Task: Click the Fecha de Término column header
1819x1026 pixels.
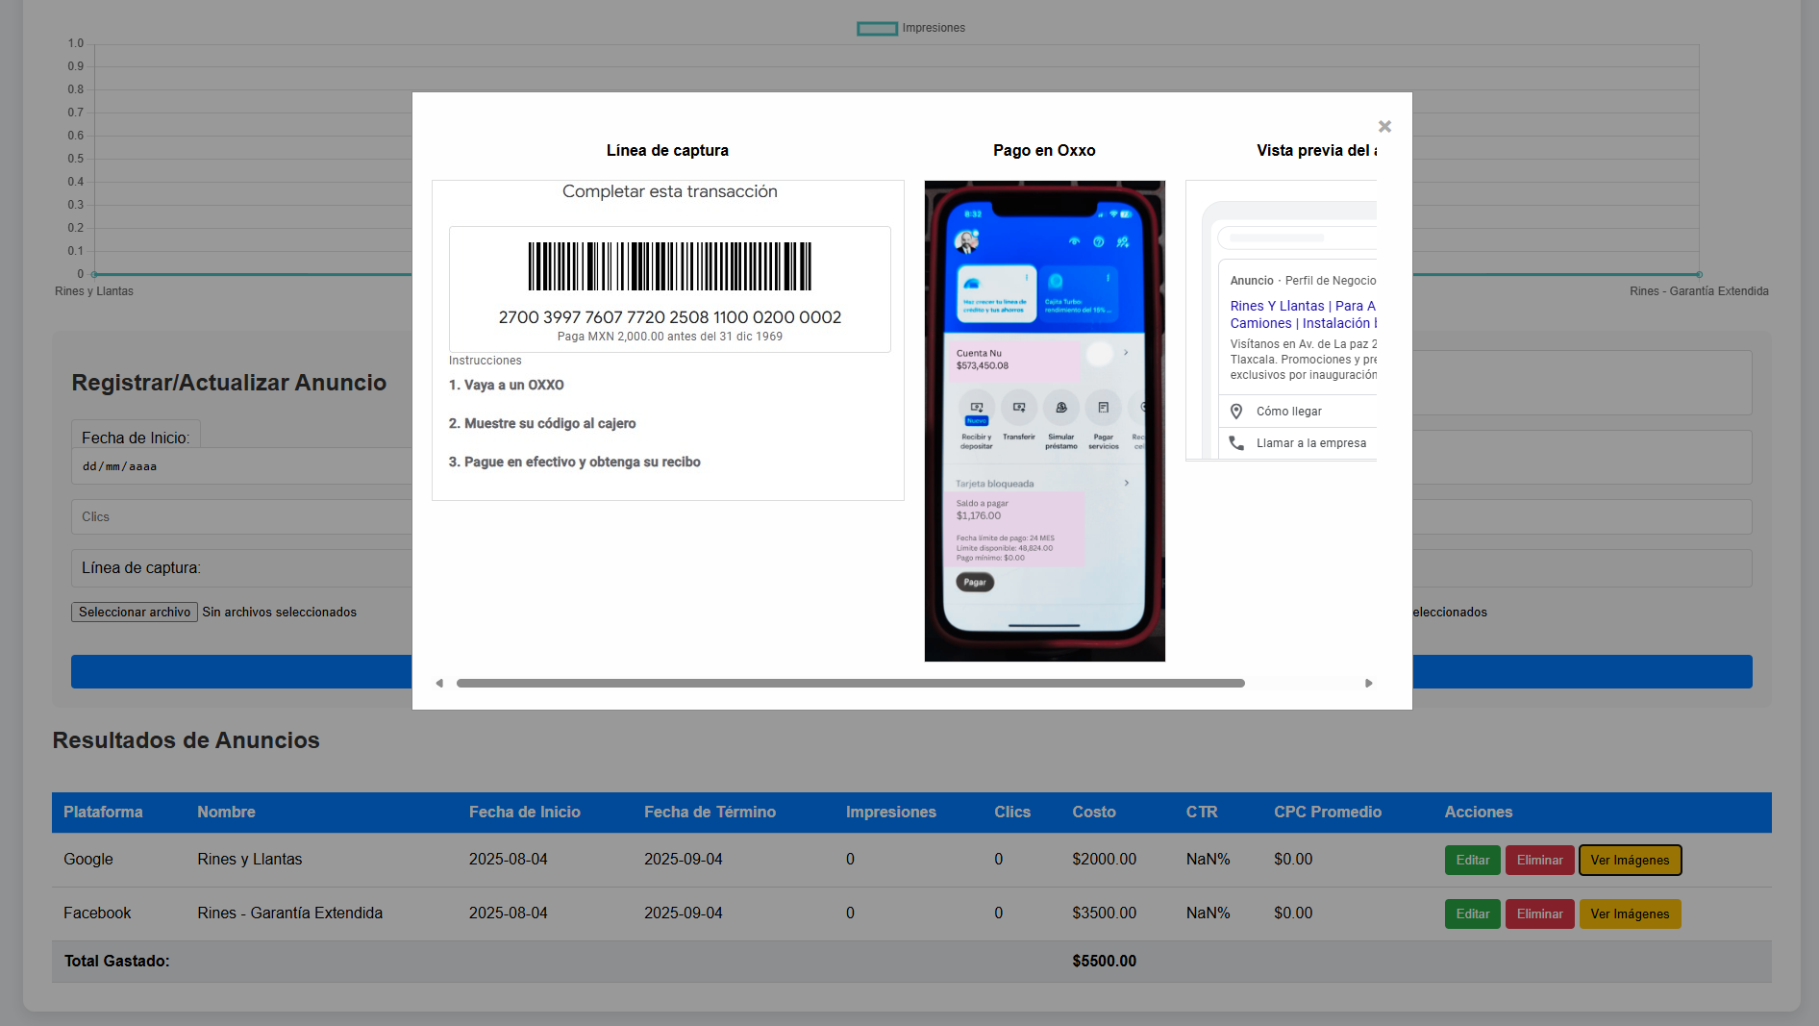Action: 710,813
